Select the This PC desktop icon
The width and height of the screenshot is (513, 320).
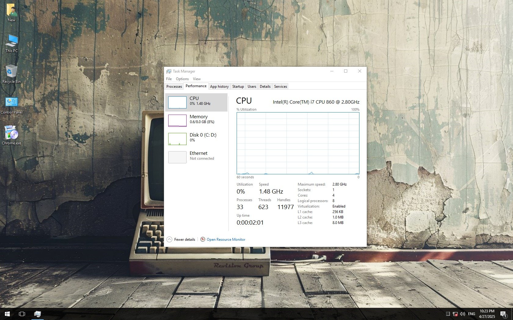tap(12, 44)
